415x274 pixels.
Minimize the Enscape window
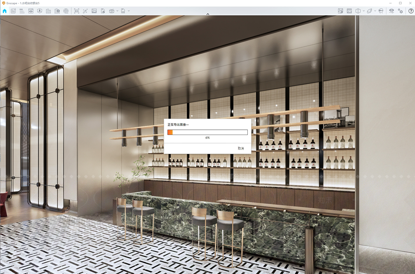click(x=391, y=3)
